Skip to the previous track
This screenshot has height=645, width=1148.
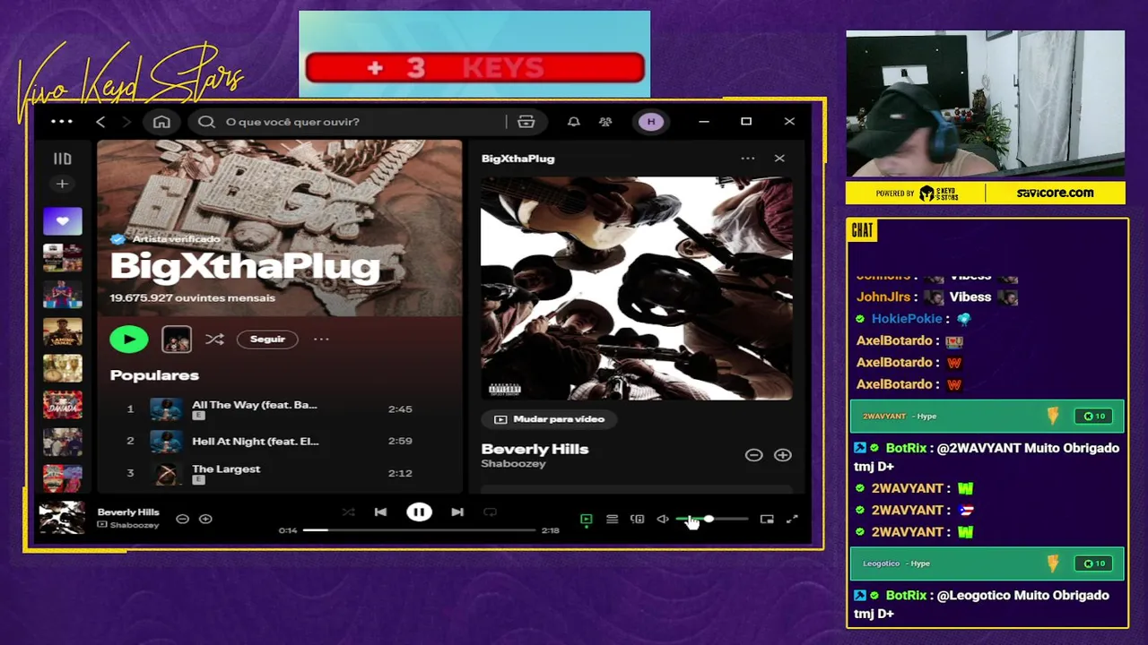click(380, 512)
